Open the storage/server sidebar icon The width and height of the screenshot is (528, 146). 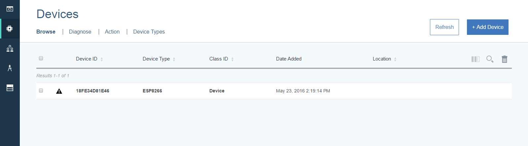[10, 88]
